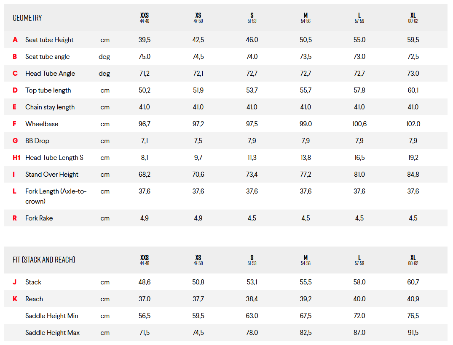Click the Wheelbase value 102.0
The width and height of the screenshot is (453, 345).
(x=413, y=124)
